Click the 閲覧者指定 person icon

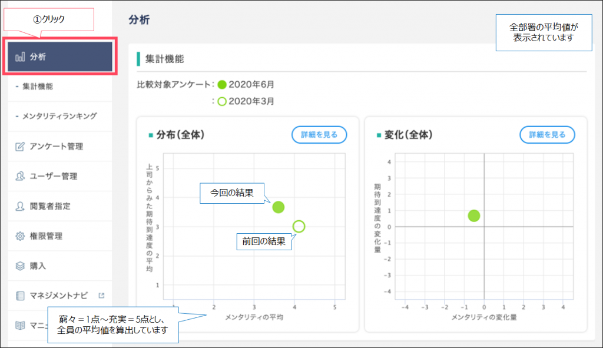[20, 206]
